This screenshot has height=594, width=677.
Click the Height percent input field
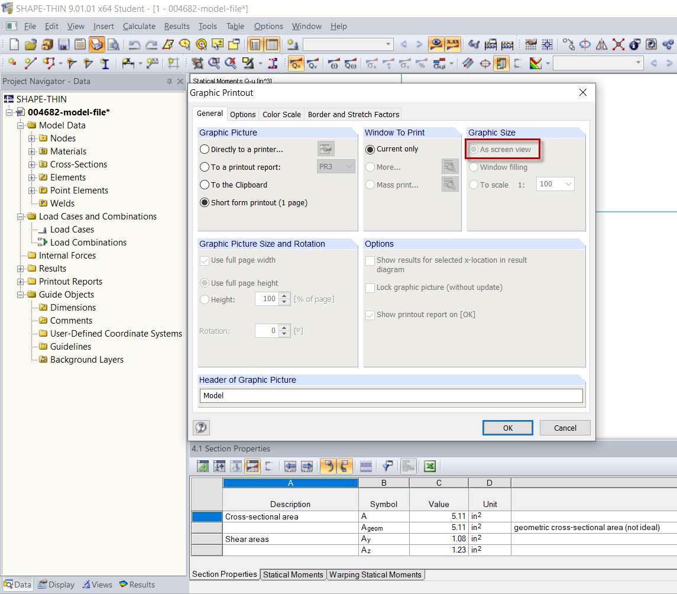[268, 299]
